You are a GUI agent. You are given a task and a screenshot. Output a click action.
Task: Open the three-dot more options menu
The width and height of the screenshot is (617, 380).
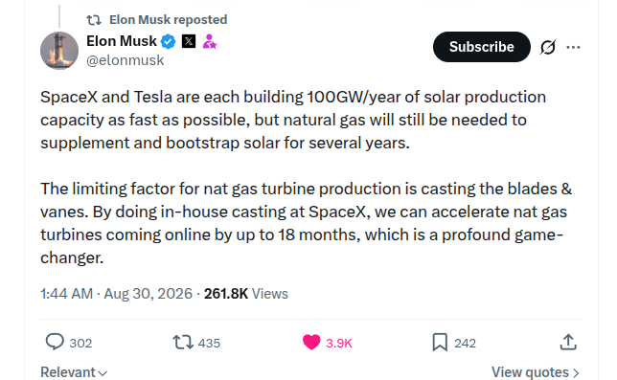click(x=573, y=47)
